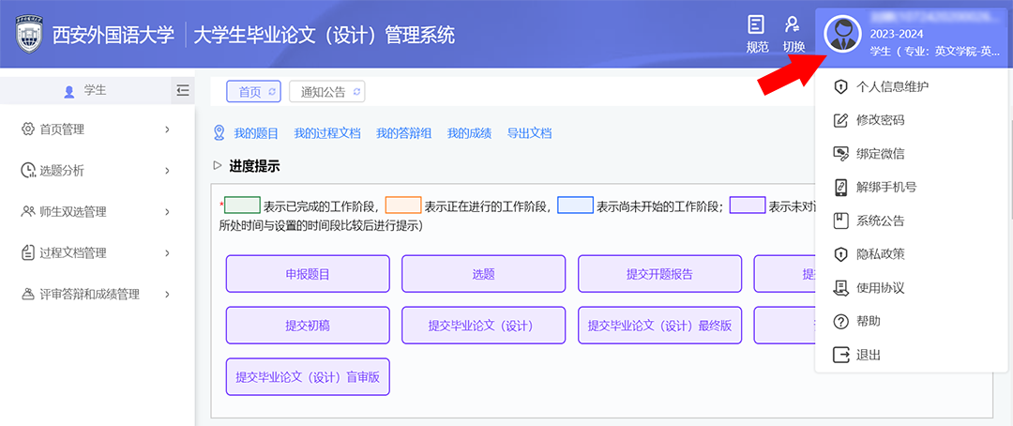Click the 规范 document icon in header
The image size is (1013, 426).
756,25
